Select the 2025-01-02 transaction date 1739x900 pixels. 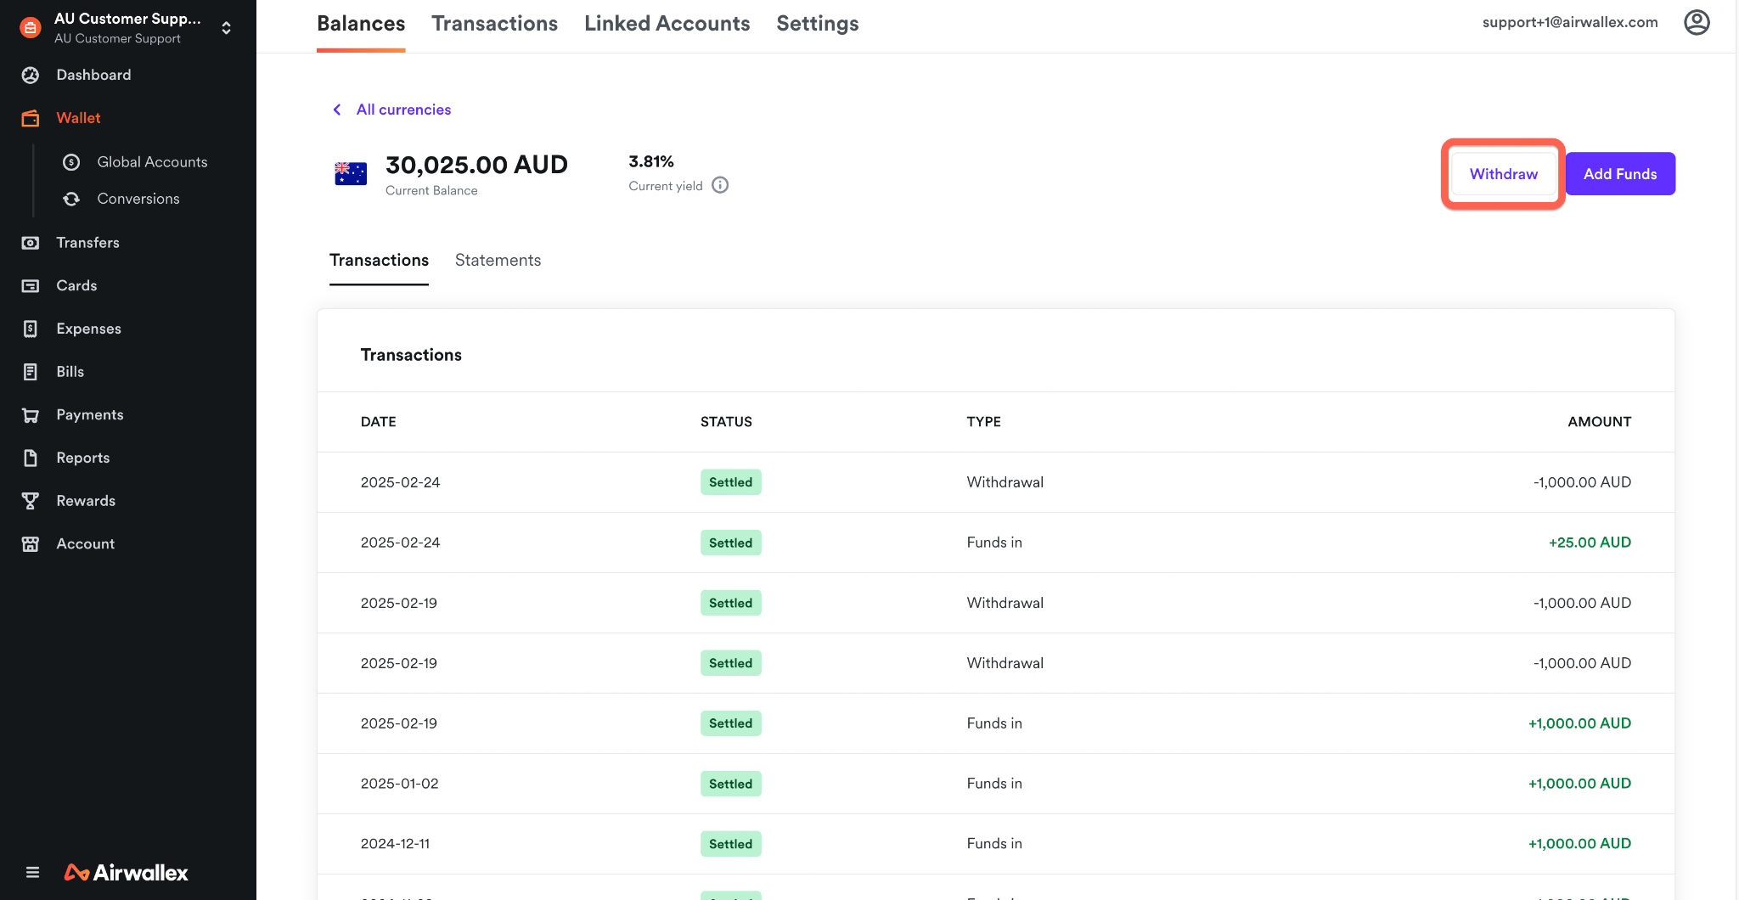point(400,784)
